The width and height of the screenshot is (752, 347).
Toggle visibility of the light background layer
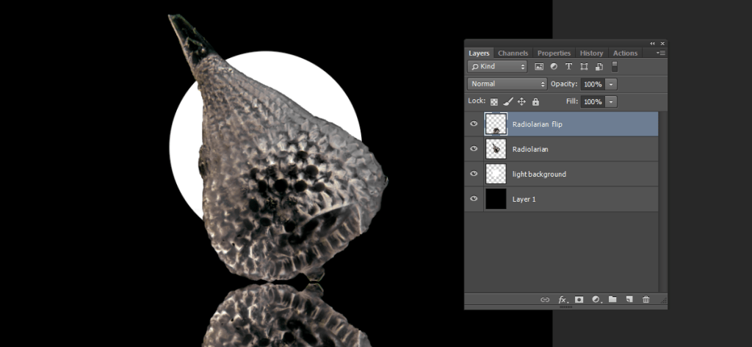tap(474, 174)
